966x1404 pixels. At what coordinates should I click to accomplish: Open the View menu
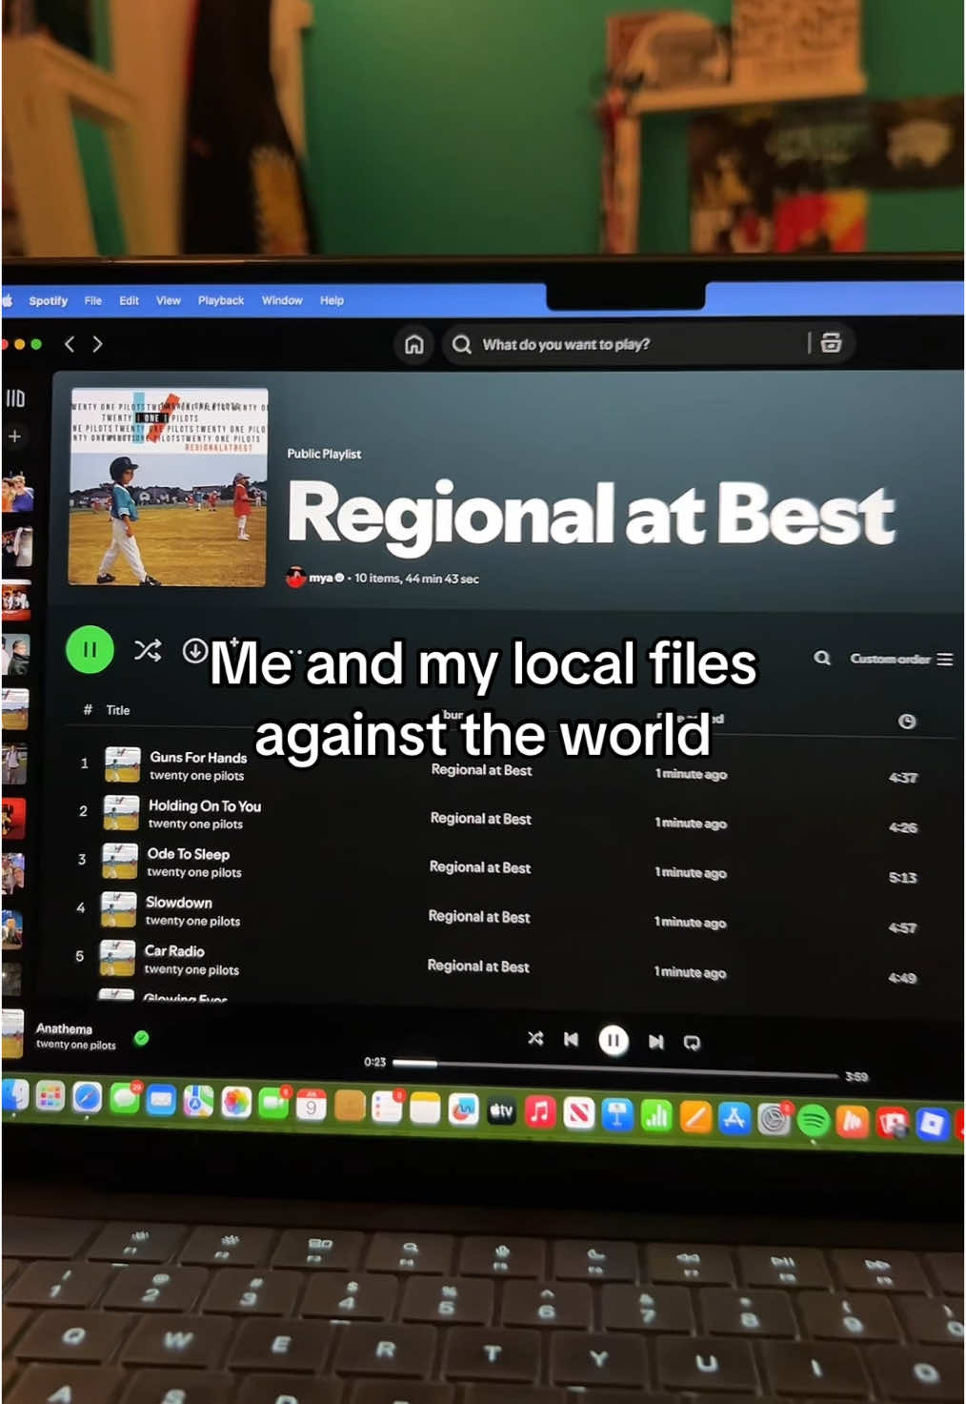click(168, 300)
